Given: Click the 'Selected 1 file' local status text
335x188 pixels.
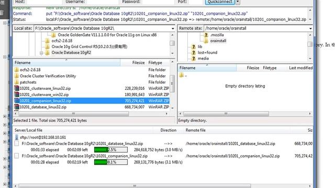Looking at the screenshot, I should point(50,121).
